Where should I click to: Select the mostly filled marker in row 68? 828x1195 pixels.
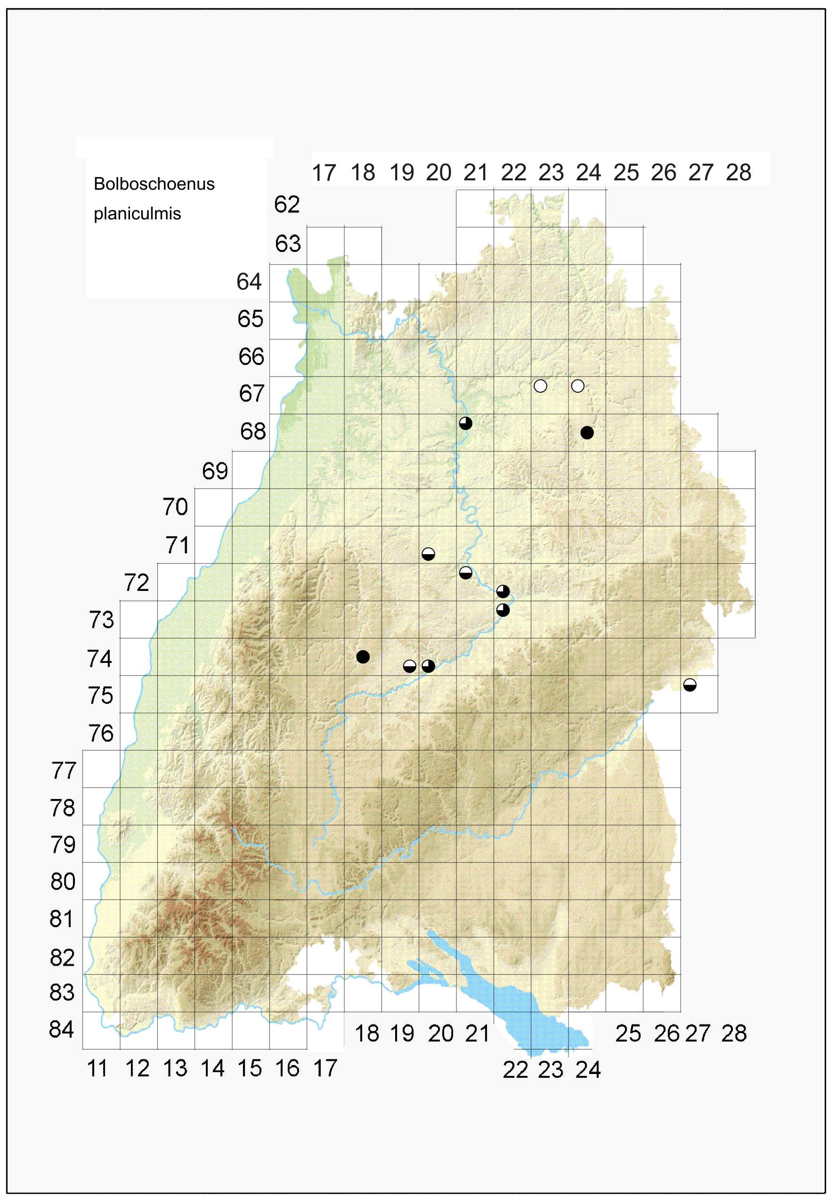[x=466, y=423]
